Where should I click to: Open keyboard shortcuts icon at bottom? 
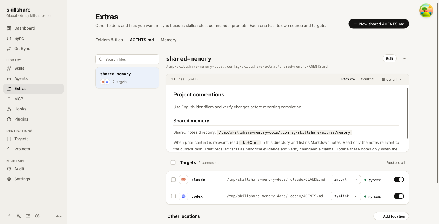click(x=28, y=216)
